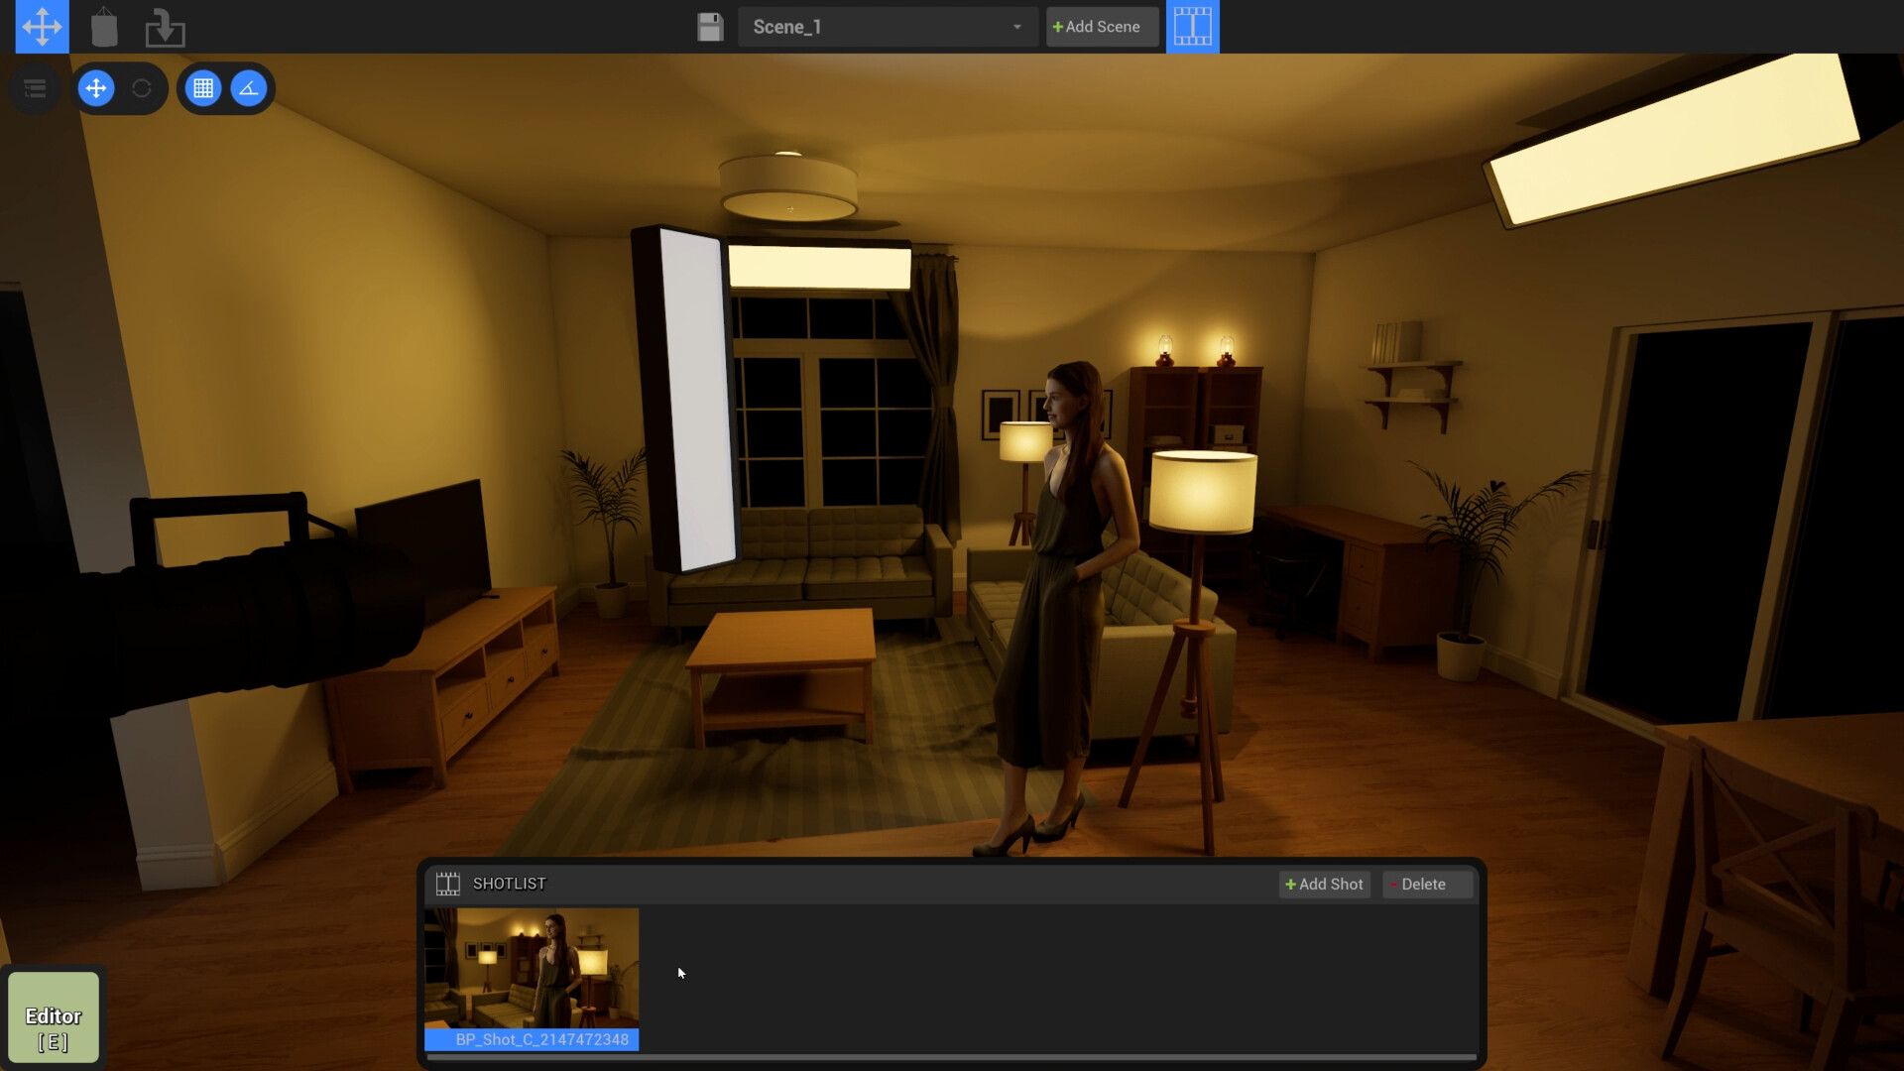Save the scene with the floppy disk icon

(710, 27)
